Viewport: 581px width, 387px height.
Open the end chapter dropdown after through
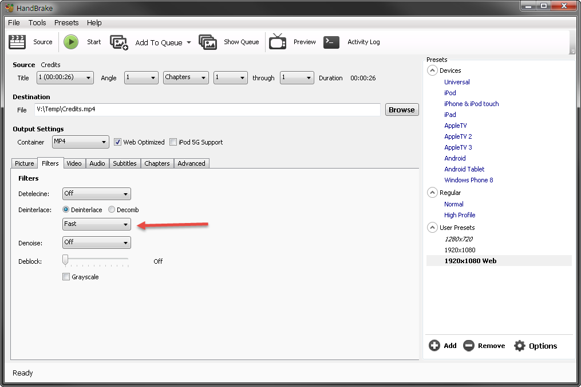point(297,77)
